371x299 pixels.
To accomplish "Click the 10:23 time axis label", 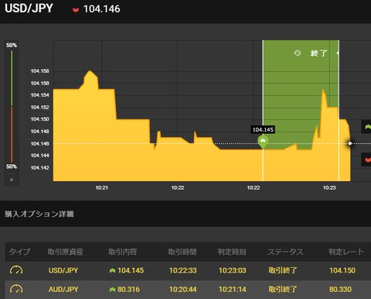I will (329, 187).
